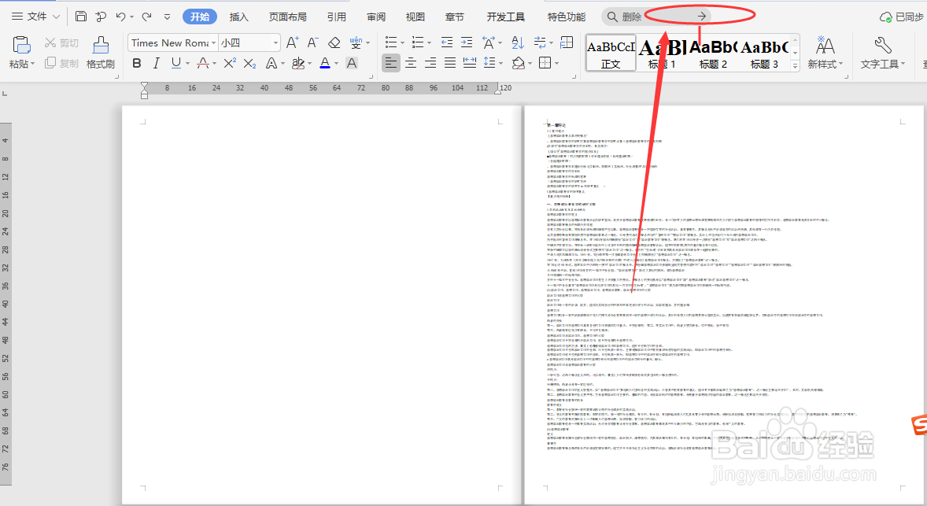
Task: Toggle character shading A button
Action: 352,63
